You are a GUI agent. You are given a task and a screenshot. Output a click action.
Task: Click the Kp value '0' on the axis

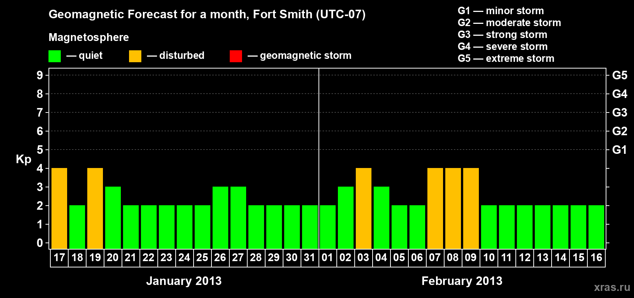point(40,243)
